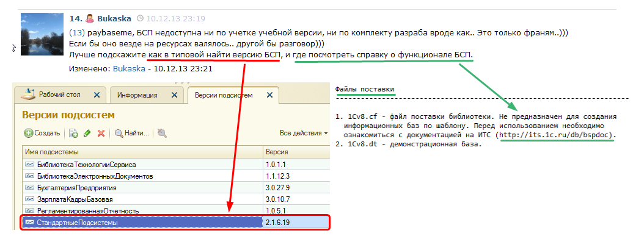The image size is (633, 236).
Task: Click Bukaska's avatar thumbnail
Action: 42,34
